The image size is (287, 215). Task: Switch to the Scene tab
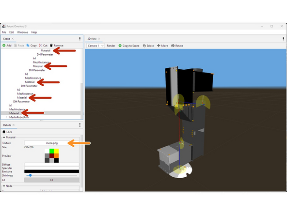(7, 39)
